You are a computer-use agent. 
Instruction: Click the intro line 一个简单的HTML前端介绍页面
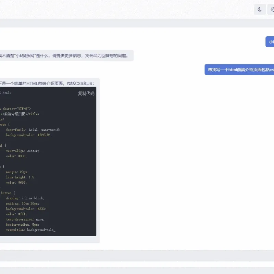(x=47, y=84)
